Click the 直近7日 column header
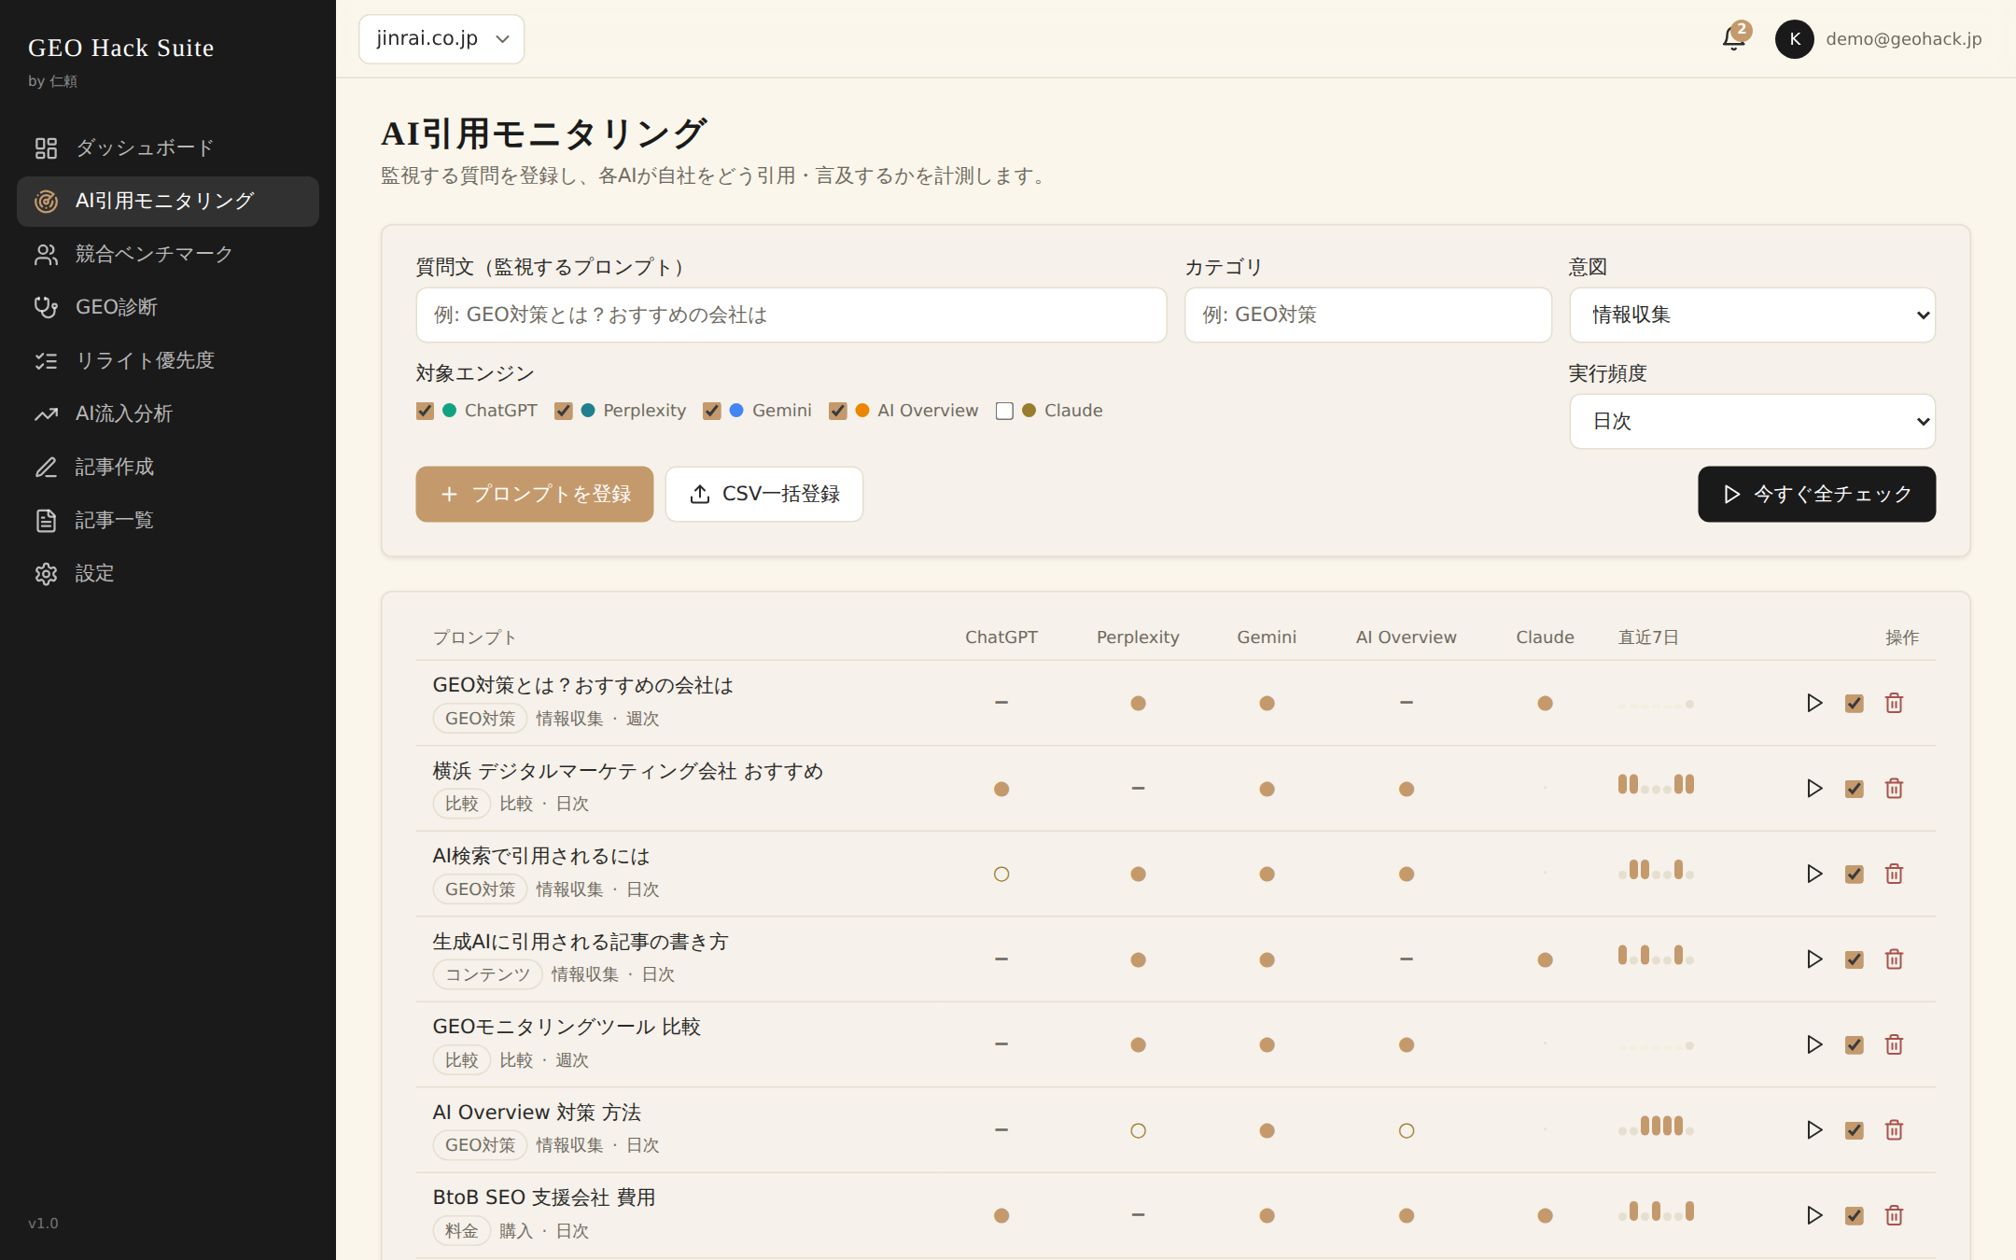The image size is (2016, 1260). 1648,637
